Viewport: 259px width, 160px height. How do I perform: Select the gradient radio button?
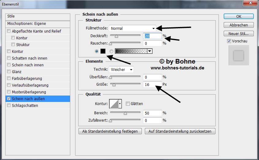tap(111, 51)
